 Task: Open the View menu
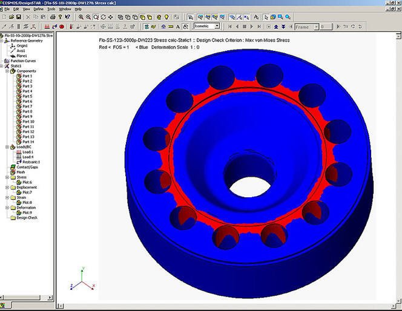click(27, 9)
